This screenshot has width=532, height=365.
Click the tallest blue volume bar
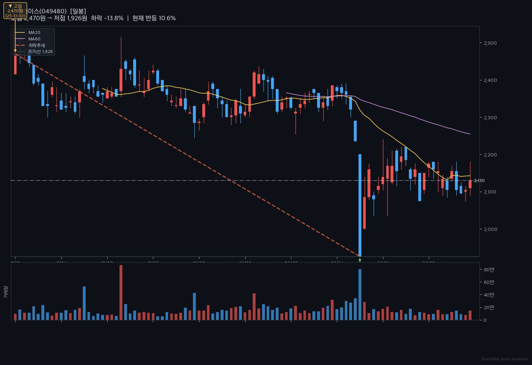(x=360, y=294)
